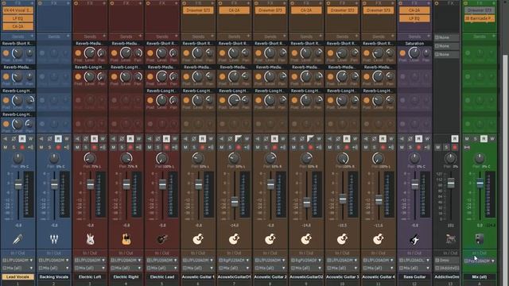This screenshot has height=286, width=509.
Task: Click the Electric Left guitar track icon
Action: coord(90,239)
